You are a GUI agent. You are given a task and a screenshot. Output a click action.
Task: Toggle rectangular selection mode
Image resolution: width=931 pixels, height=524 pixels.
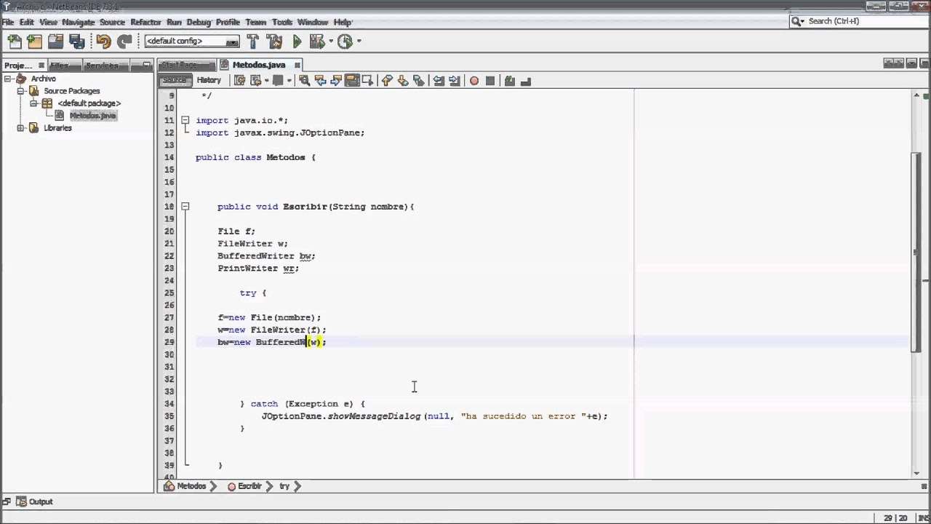click(x=367, y=81)
